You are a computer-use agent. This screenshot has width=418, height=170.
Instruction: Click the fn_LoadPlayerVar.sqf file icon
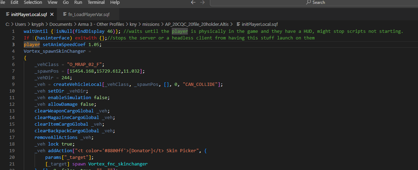click(x=65, y=14)
